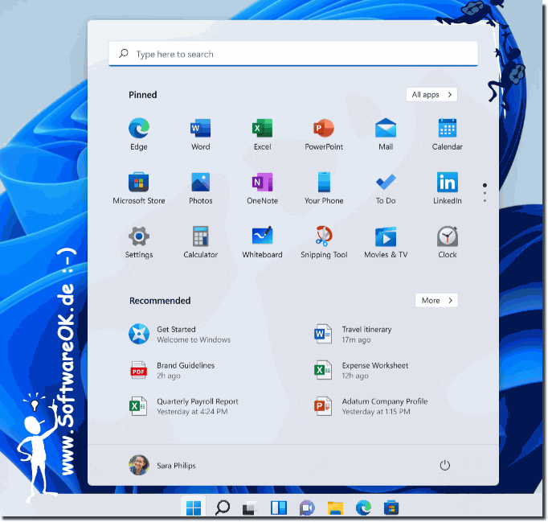Open Task View on the taskbar
Image resolution: width=548 pixels, height=522 pixels.
coord(250,508)
